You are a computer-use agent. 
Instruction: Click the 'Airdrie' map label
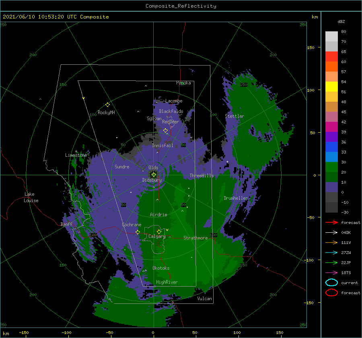tap(158, 215)
